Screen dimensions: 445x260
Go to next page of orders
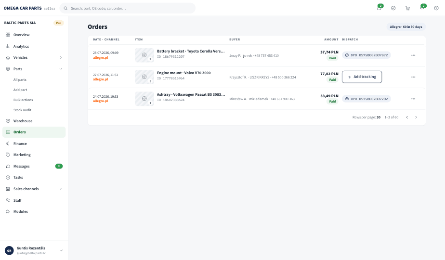click(416, 117)
